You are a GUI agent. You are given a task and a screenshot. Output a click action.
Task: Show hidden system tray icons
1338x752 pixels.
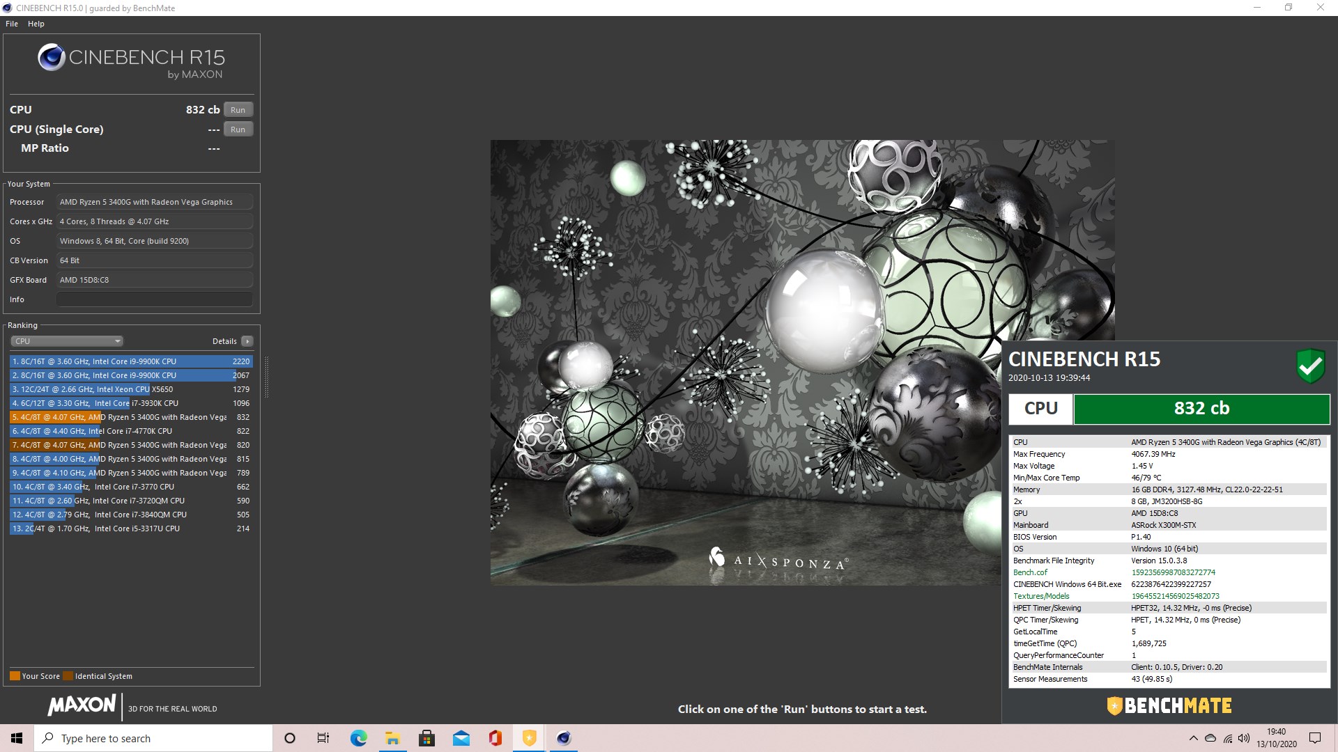[x=1193, y=738]
